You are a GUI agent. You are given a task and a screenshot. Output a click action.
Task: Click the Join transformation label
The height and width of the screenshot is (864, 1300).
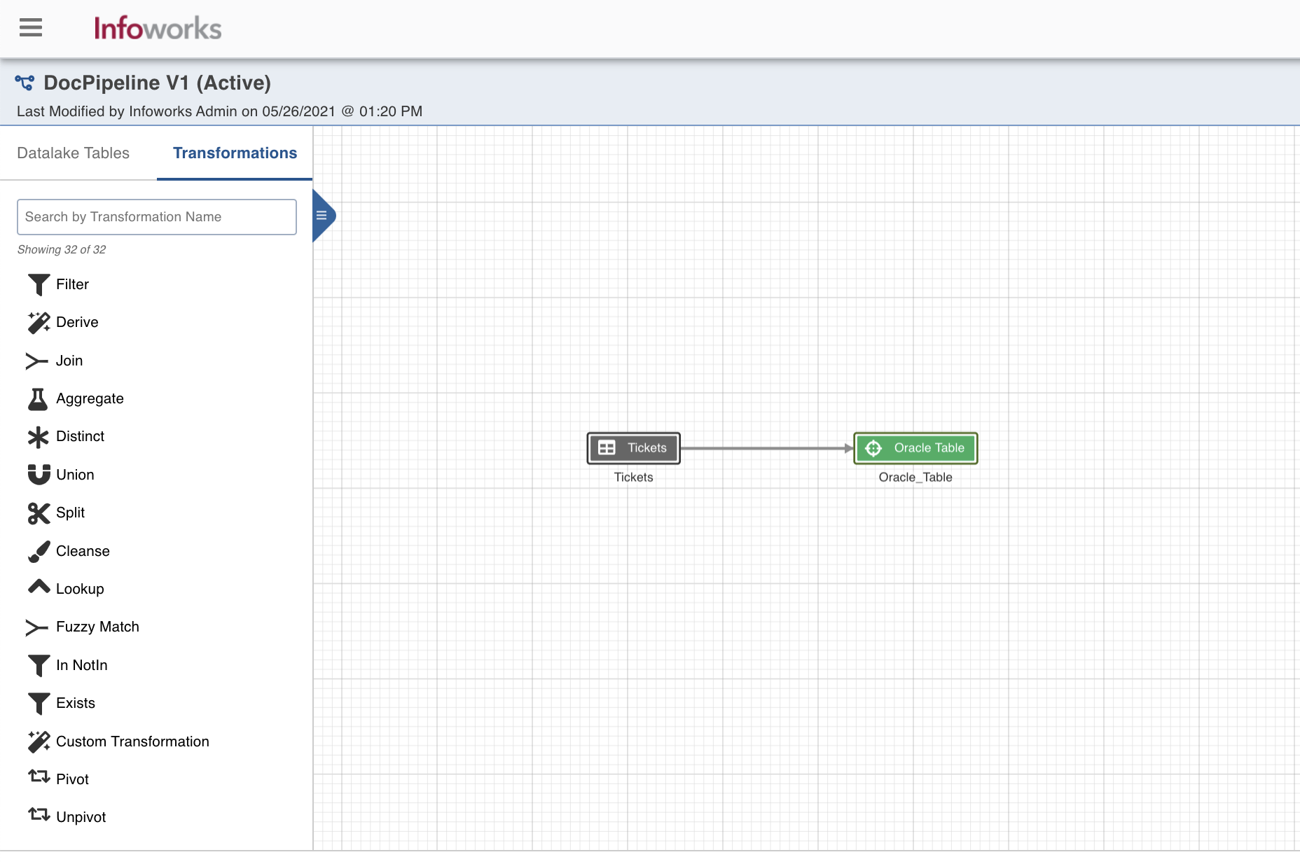[69, 361]
